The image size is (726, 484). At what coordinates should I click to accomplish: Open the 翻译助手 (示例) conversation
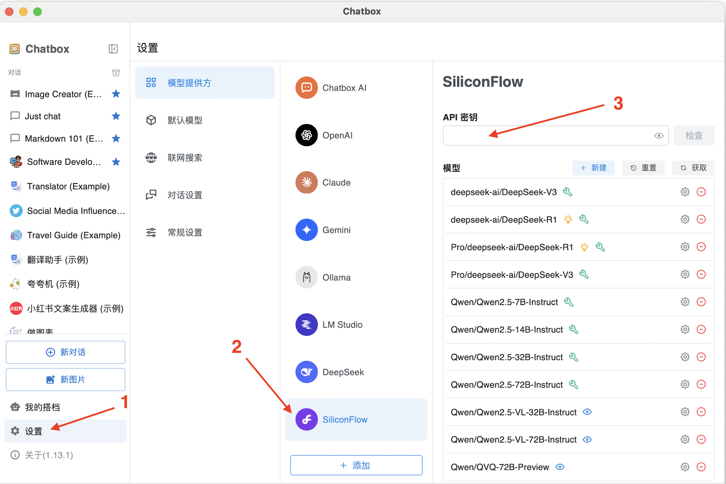tap(66, 260)
